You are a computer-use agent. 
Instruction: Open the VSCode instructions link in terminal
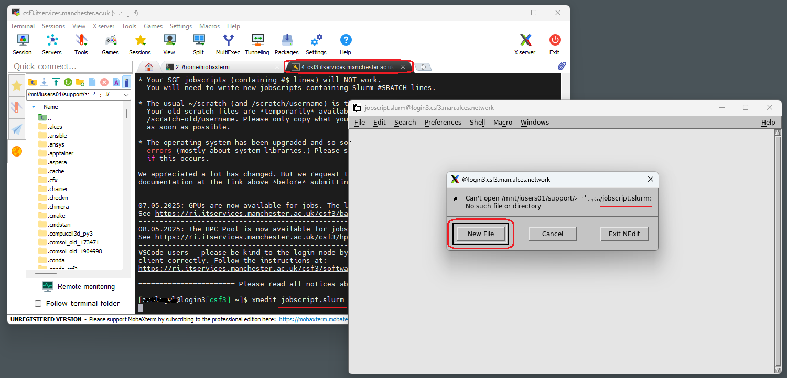pos(243,268)
